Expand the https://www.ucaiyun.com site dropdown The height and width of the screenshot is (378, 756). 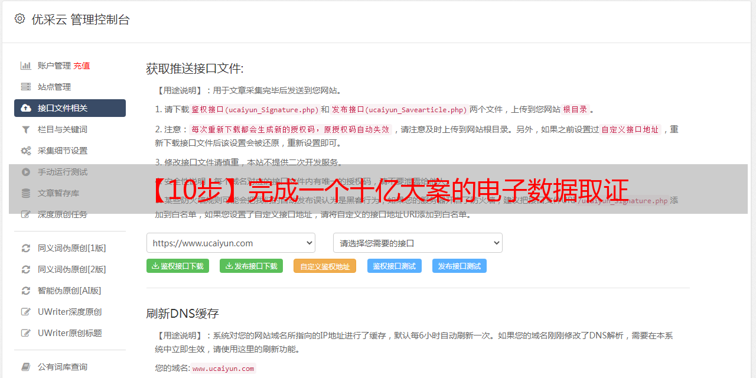(231, 243)
